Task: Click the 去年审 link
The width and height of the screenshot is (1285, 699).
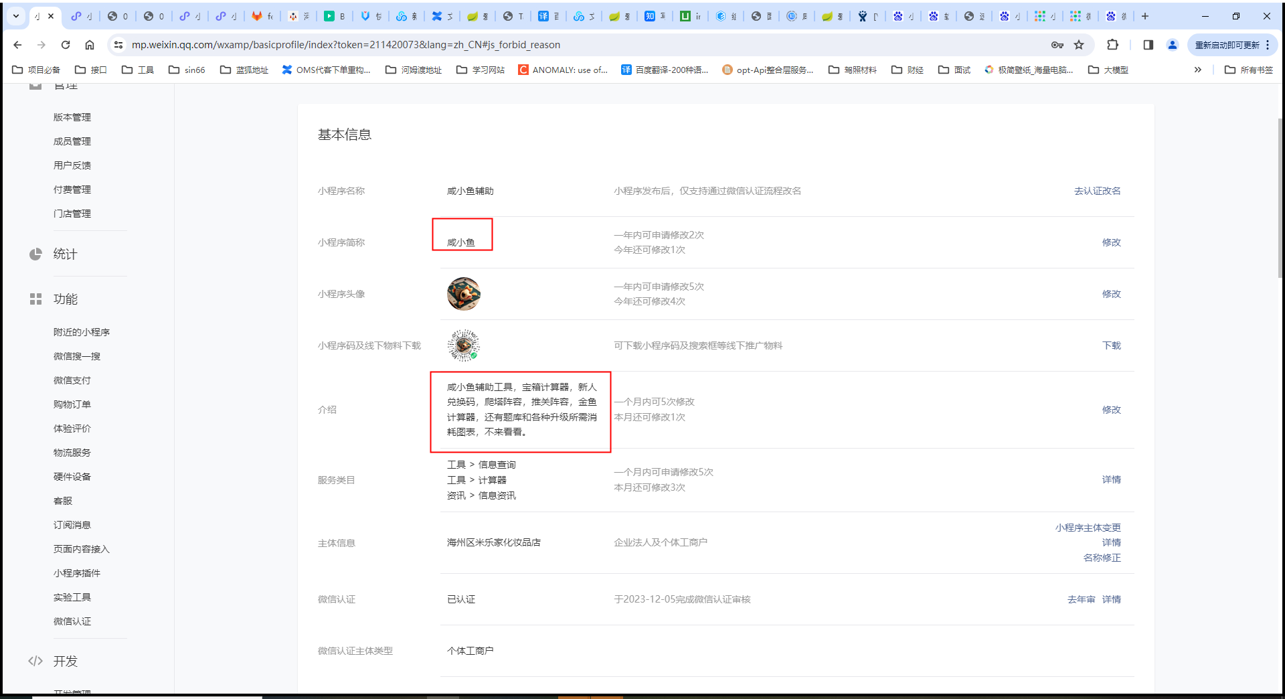Action: (1082, 599)
